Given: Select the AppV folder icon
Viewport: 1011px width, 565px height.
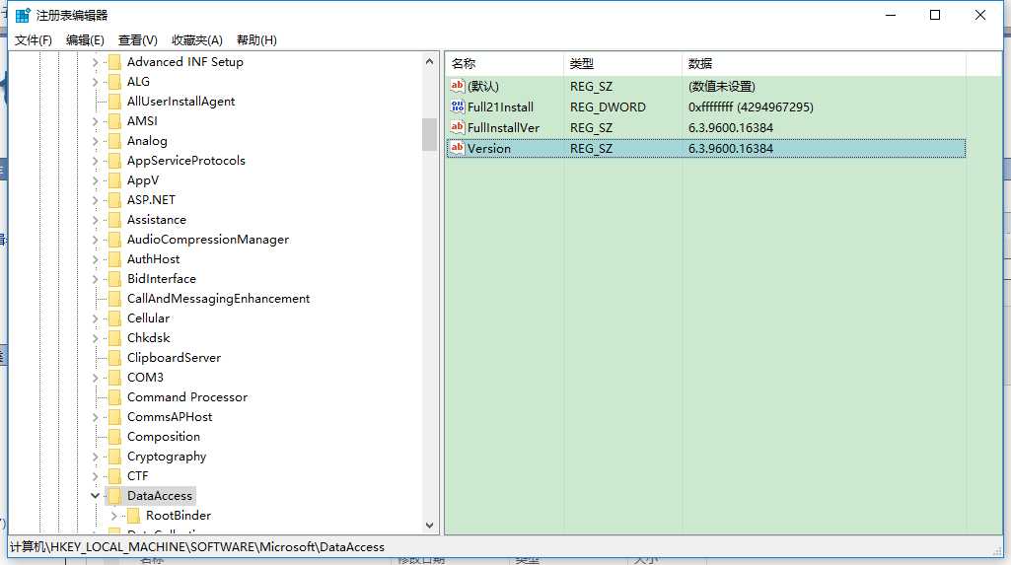Looking at the screenshot, I should [x=114, y=180].
